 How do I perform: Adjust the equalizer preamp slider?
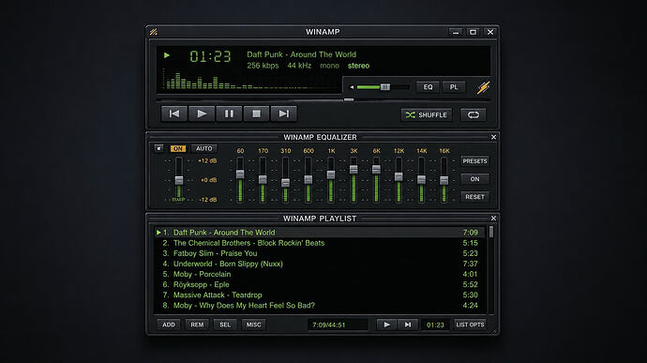[179, 180]
